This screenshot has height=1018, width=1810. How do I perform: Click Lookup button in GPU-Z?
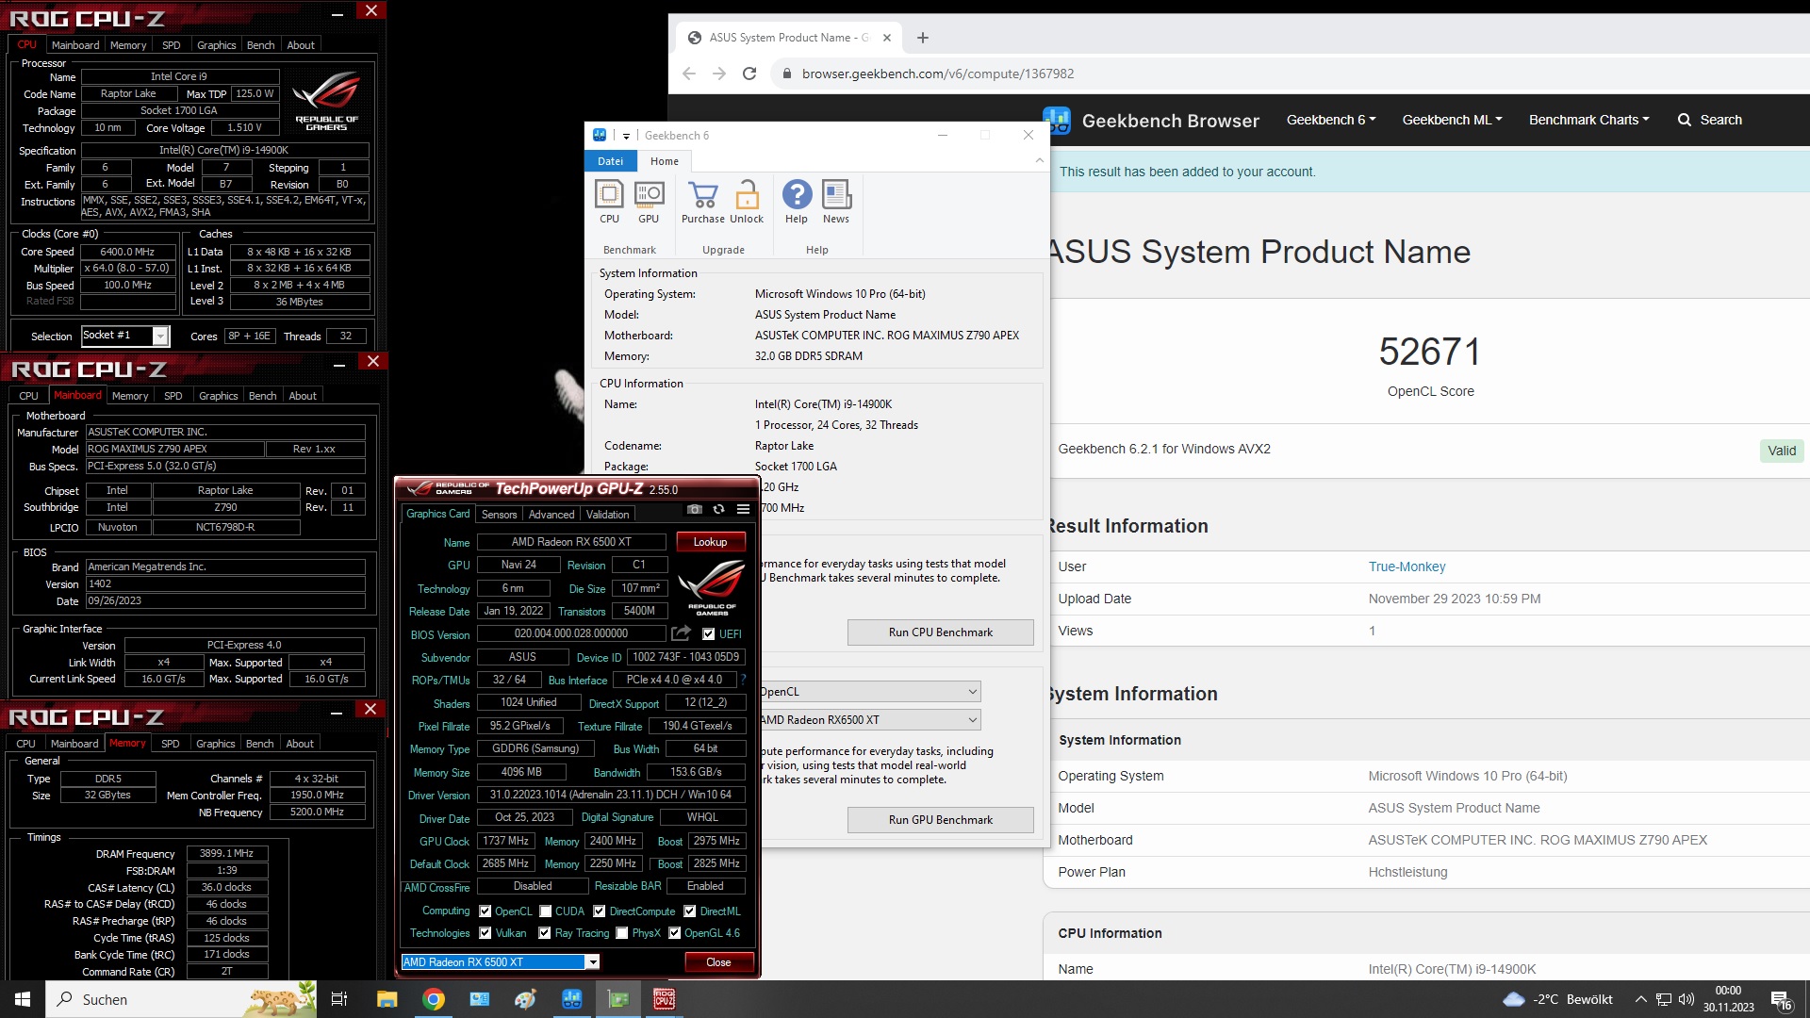tap(710, 542)
